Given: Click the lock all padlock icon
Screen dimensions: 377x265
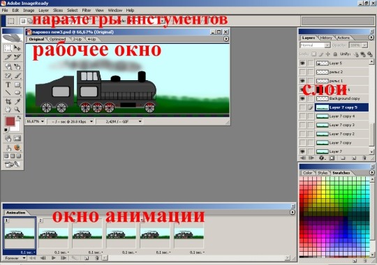Looking at the screenshot, I should pos(335,54).
